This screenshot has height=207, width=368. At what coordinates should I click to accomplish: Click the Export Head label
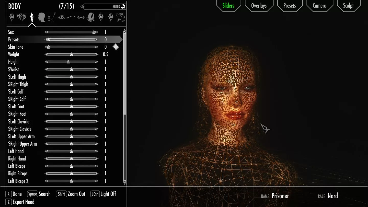point(24,202)
